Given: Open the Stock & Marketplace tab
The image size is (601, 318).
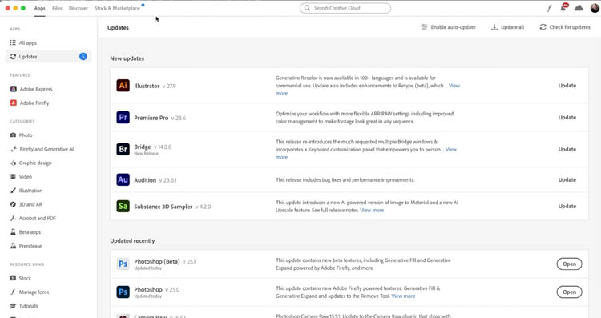Looking at the screenshot, I should click(x=117, y=8).
